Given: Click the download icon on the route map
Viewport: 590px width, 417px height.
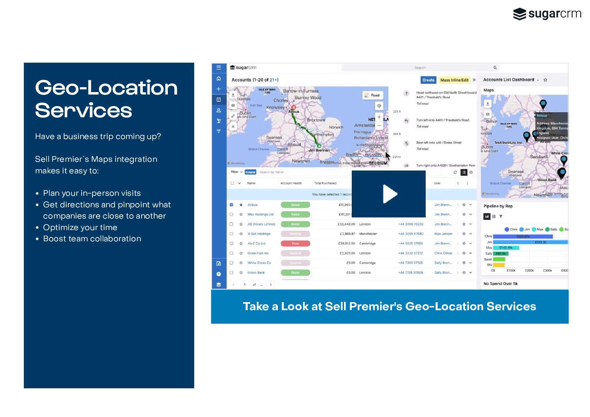Looking at the screenshot, I should tap(233, 95).
